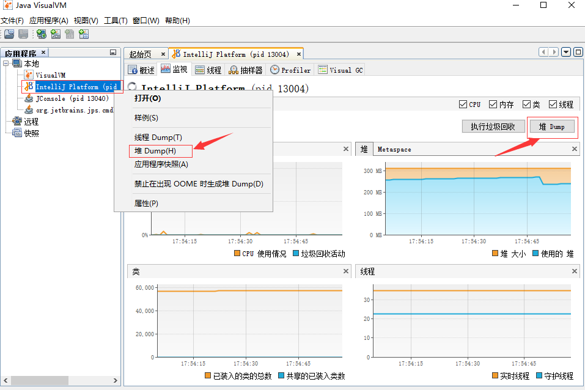Open the document list dropdown arrow
The width and height of the screenshot is (585, 390).
pyautogui.click(x=566, y=52)
